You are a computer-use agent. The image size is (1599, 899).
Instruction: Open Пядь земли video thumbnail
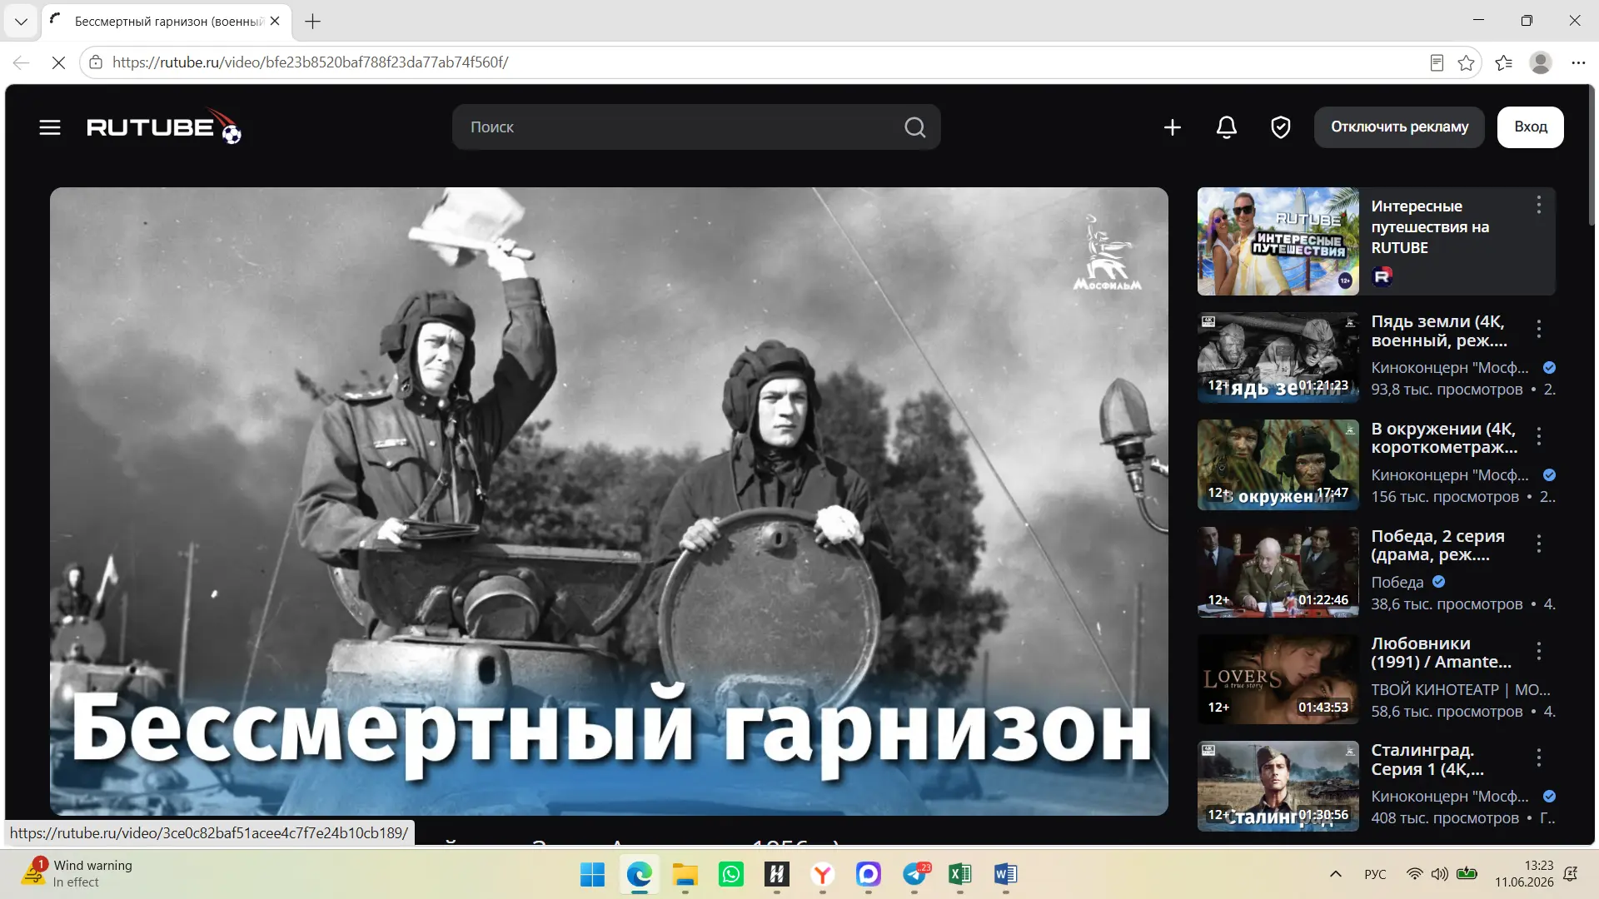(1278, 358)
